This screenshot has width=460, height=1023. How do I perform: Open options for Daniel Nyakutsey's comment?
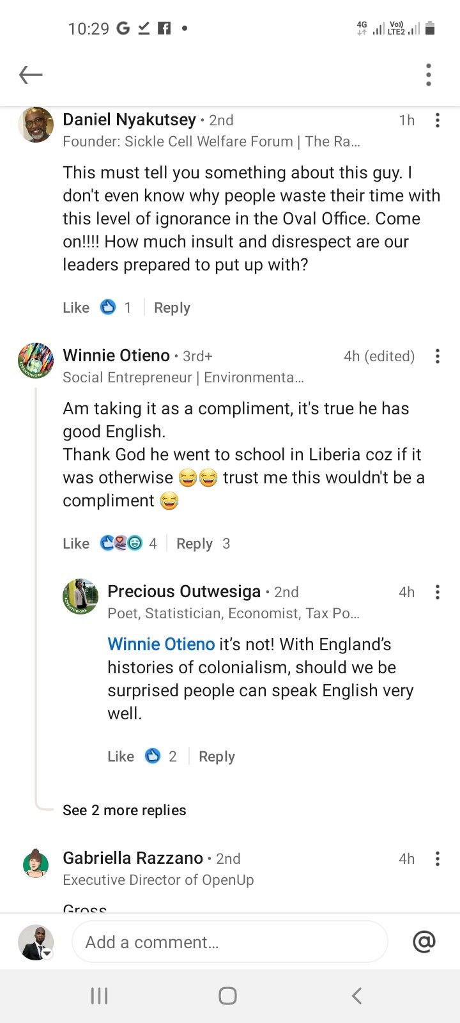click(x=438, y=120)
